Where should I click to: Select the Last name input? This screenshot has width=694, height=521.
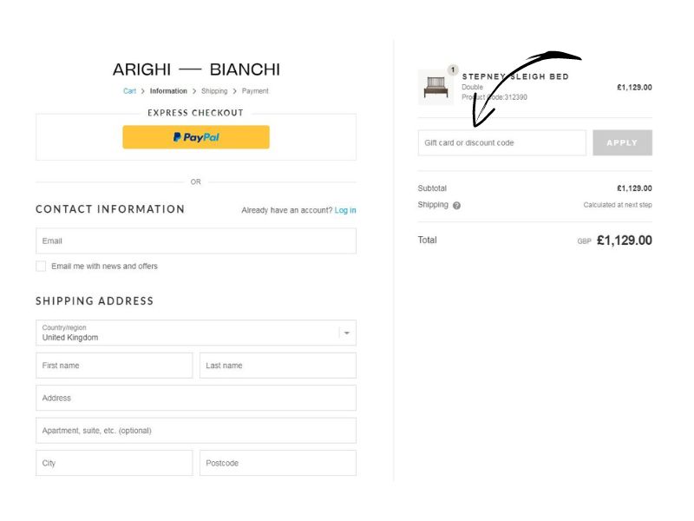(278, 366)
